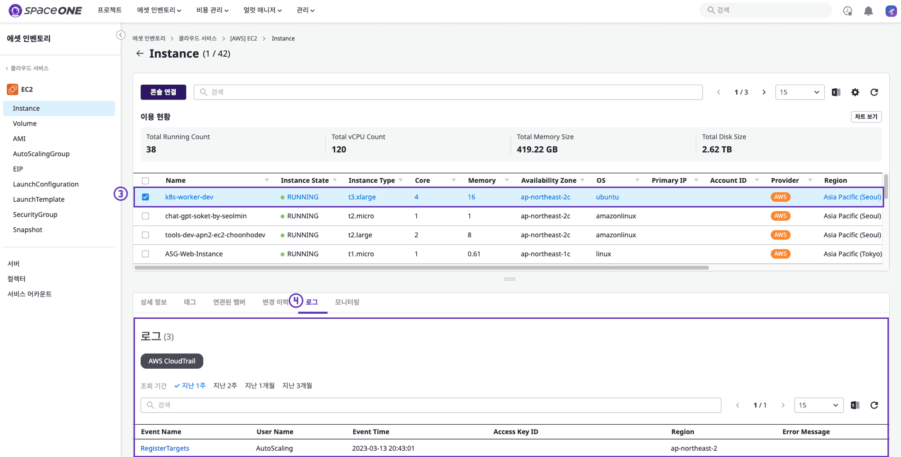Screen dimensions: 901x457
Task: Export log table to Excel icon
Action: click(x=855, y=405)
